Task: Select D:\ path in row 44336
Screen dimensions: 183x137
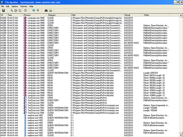Action: [x=72, y=123]
